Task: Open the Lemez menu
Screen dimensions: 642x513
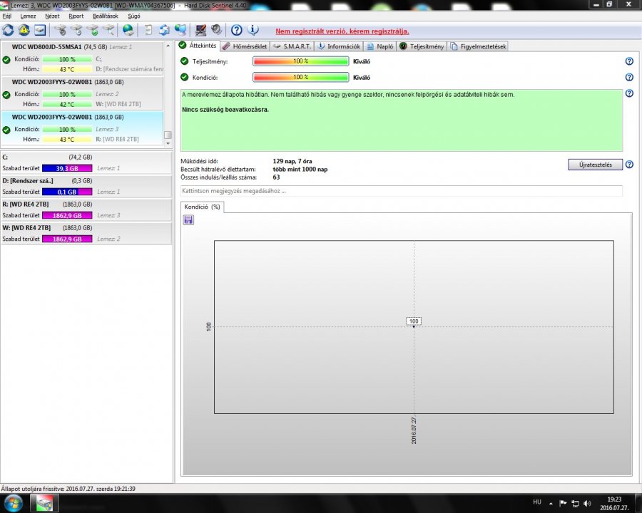Action: click(x=28, y=16)
